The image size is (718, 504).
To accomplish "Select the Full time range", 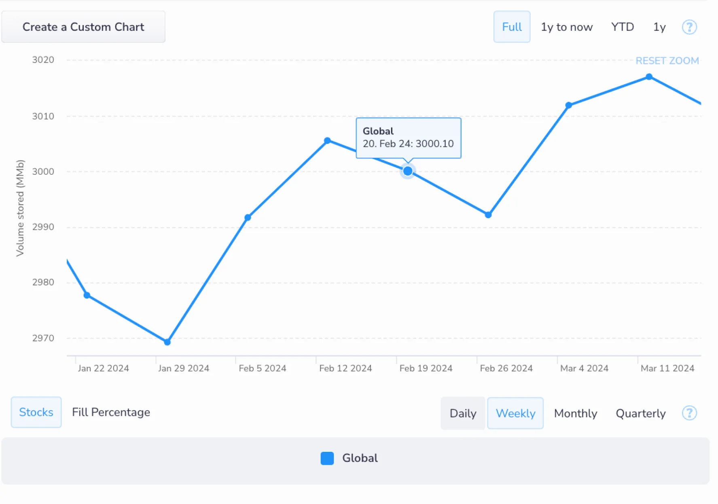I will (x=512, y=27).
